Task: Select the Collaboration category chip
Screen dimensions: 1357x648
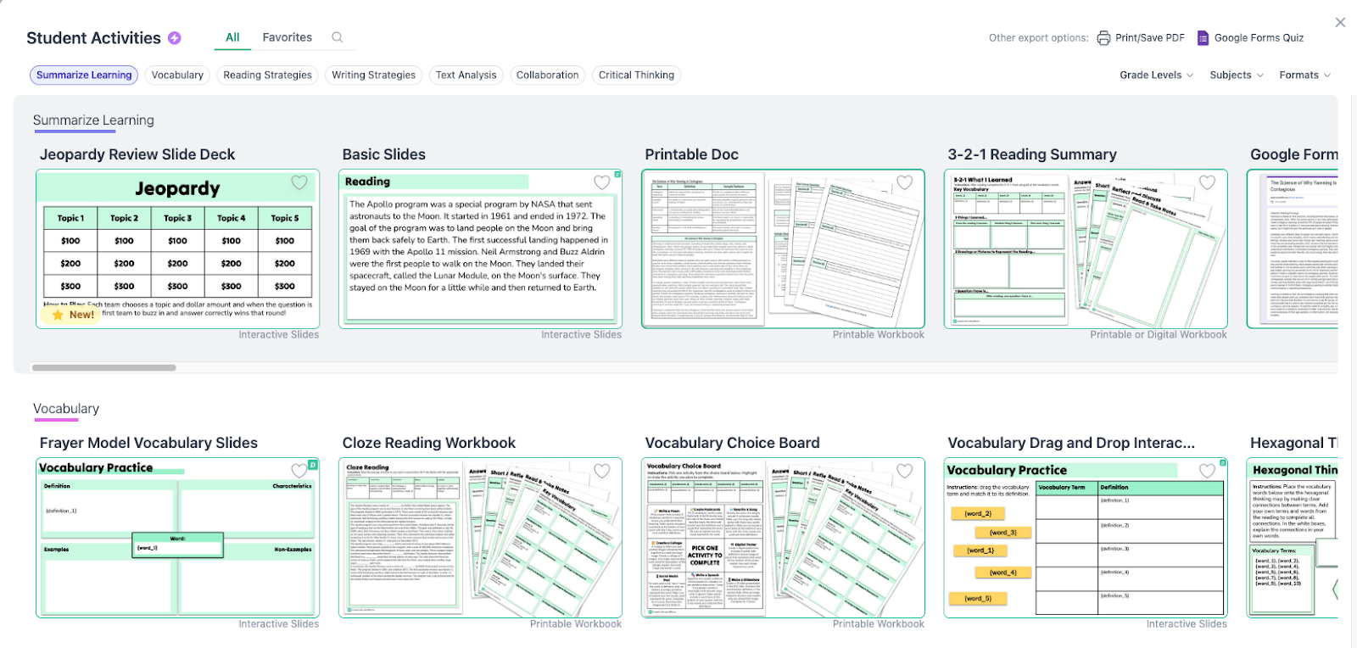Action: pyautogui.click(x=548, y=75)
